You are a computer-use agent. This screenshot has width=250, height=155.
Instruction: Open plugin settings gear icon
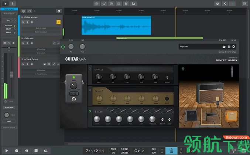234,47
